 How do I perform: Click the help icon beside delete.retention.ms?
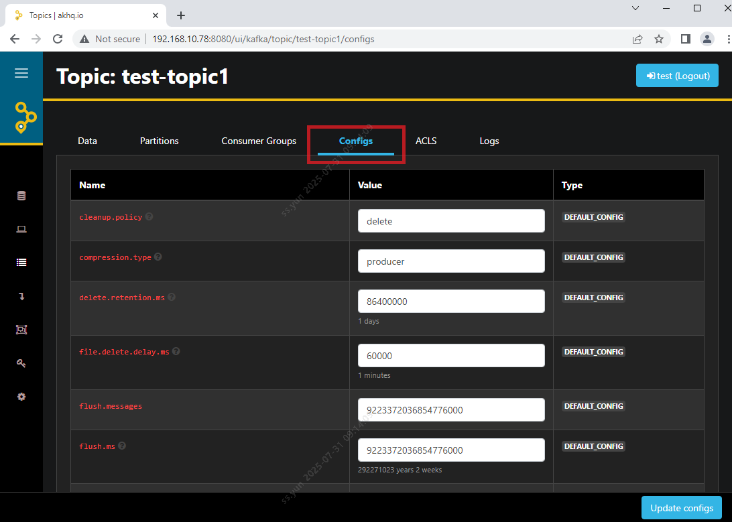tap(171, 298)
